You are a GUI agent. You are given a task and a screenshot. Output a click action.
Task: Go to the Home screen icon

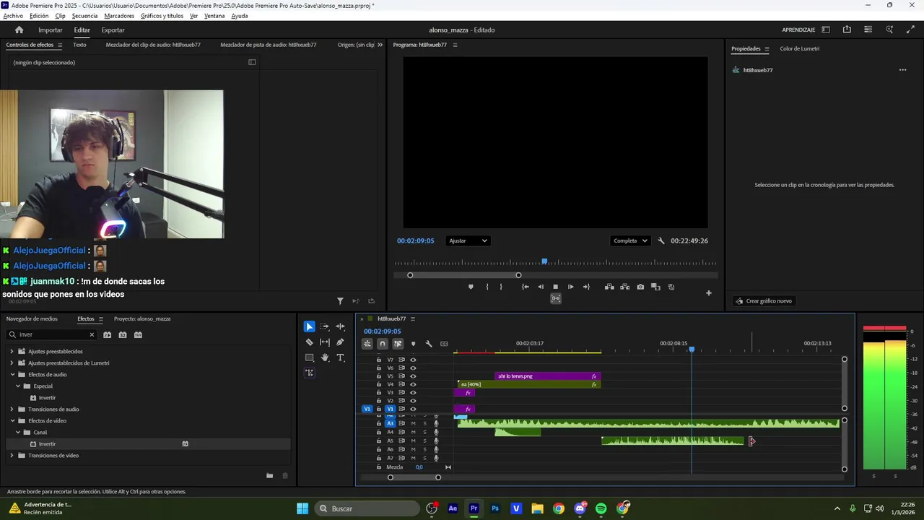point(19,30)
